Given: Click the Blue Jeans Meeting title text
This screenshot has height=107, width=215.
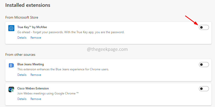Looking at the screenshot, I should [31, 64].
